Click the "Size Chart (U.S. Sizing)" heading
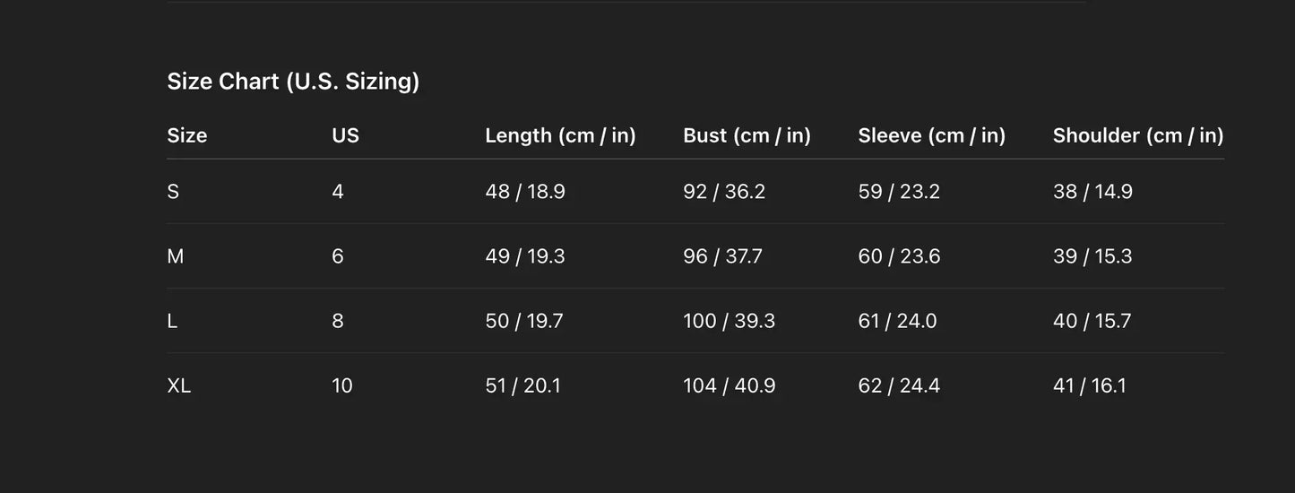The height and width of the screenshot is (493, 1295). coord(293,82)
